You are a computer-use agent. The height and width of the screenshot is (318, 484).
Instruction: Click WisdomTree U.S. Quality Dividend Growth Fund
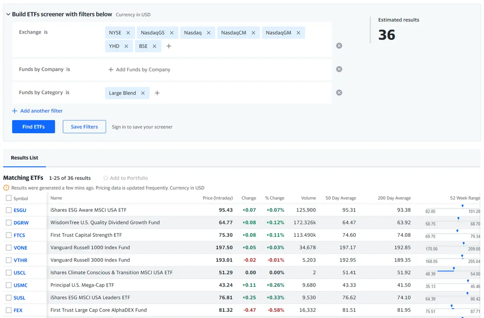pyautogui.click(x=105, y=222)
